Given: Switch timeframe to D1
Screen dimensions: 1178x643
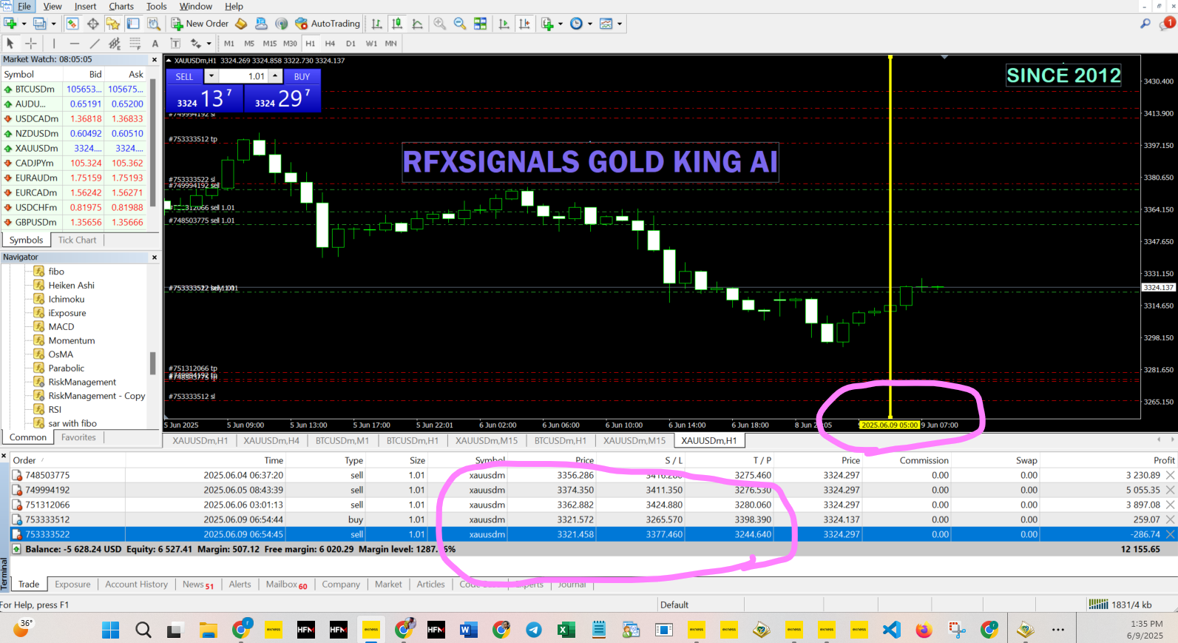Looking at the screenshot, I should coord(351,44).
